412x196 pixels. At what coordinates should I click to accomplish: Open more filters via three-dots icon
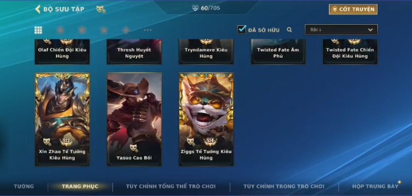(148, 30)
